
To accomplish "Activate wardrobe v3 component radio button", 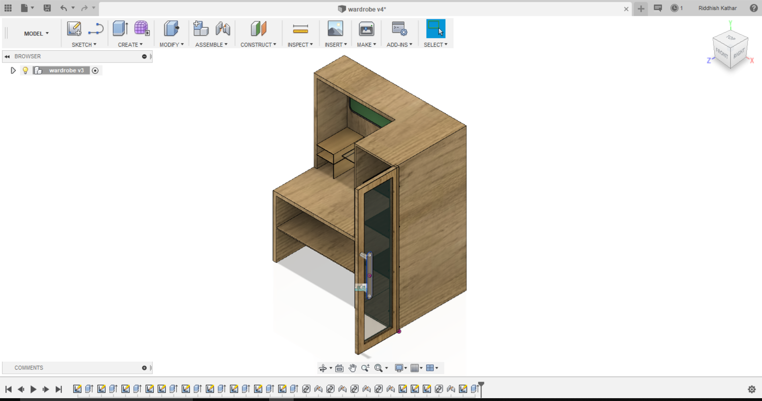I will (x=95, y=71).
